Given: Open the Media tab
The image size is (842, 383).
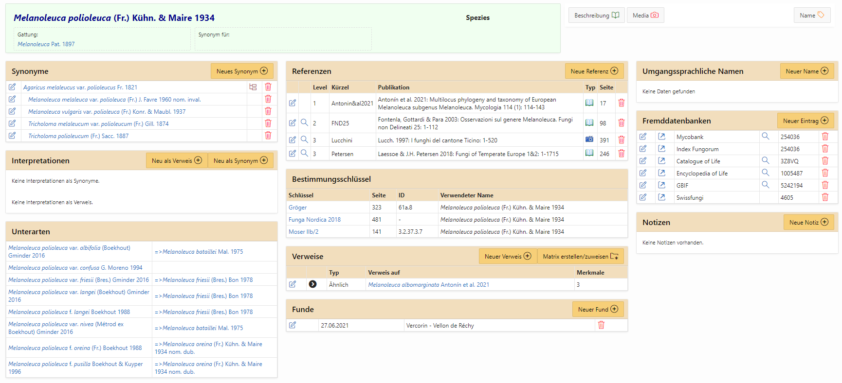Looking at the screenshot, I should point(645,16).
